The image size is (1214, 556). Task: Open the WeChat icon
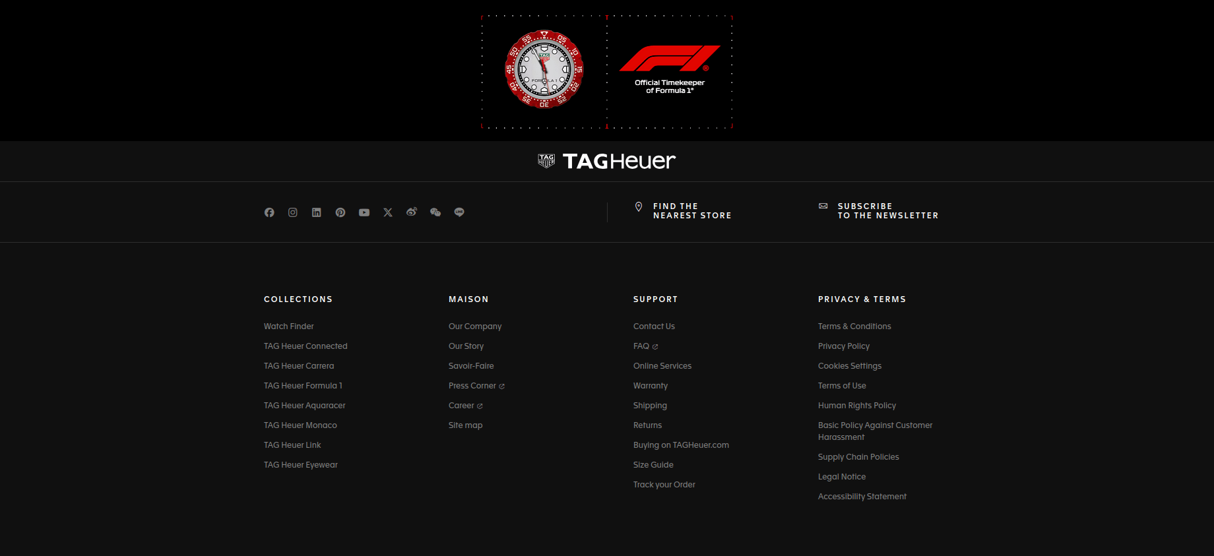pos(435,212)
